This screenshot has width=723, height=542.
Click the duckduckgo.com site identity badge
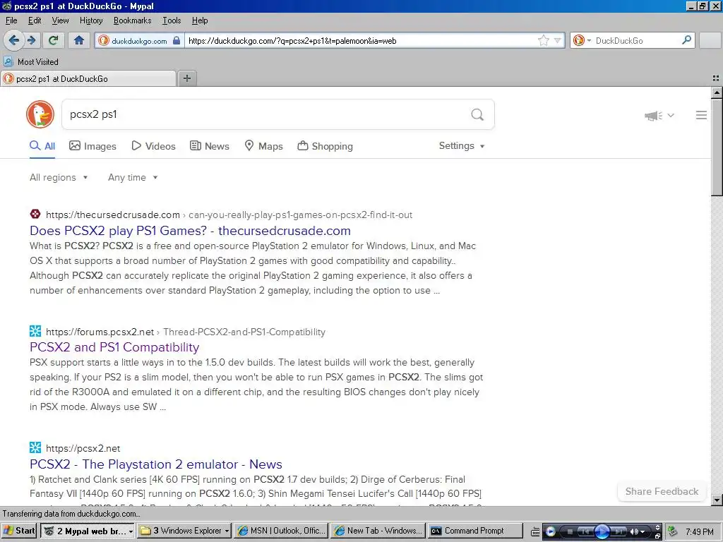[139, 40]
